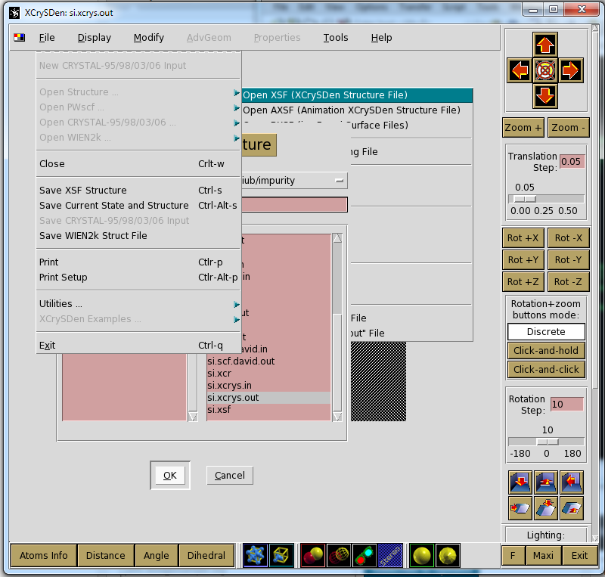Open the Display menu

(94, 38)
